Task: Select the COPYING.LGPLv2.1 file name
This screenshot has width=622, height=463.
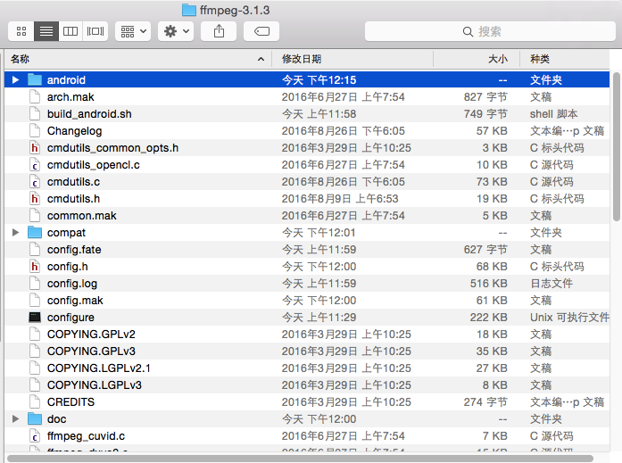Action: [99, 368]
